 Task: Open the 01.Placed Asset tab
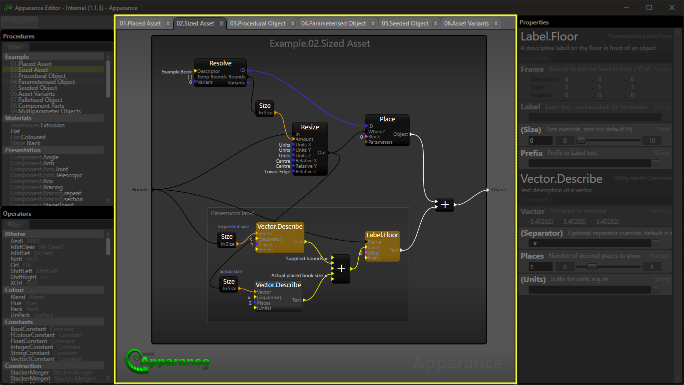coord(140,23)
